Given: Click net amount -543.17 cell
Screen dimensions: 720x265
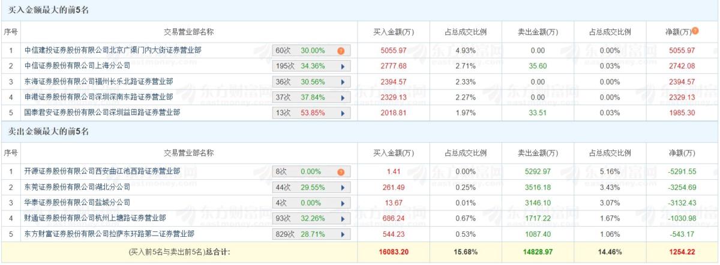Looking at the screenshot, I should (x=682, y=234).
